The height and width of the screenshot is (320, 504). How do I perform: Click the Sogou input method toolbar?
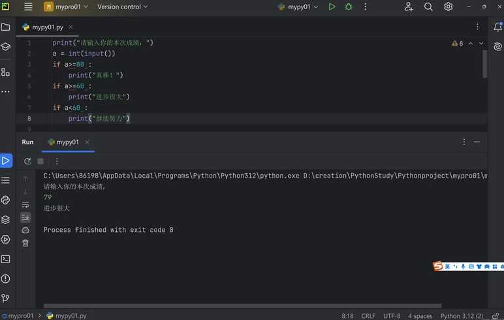tap(468, 266)
